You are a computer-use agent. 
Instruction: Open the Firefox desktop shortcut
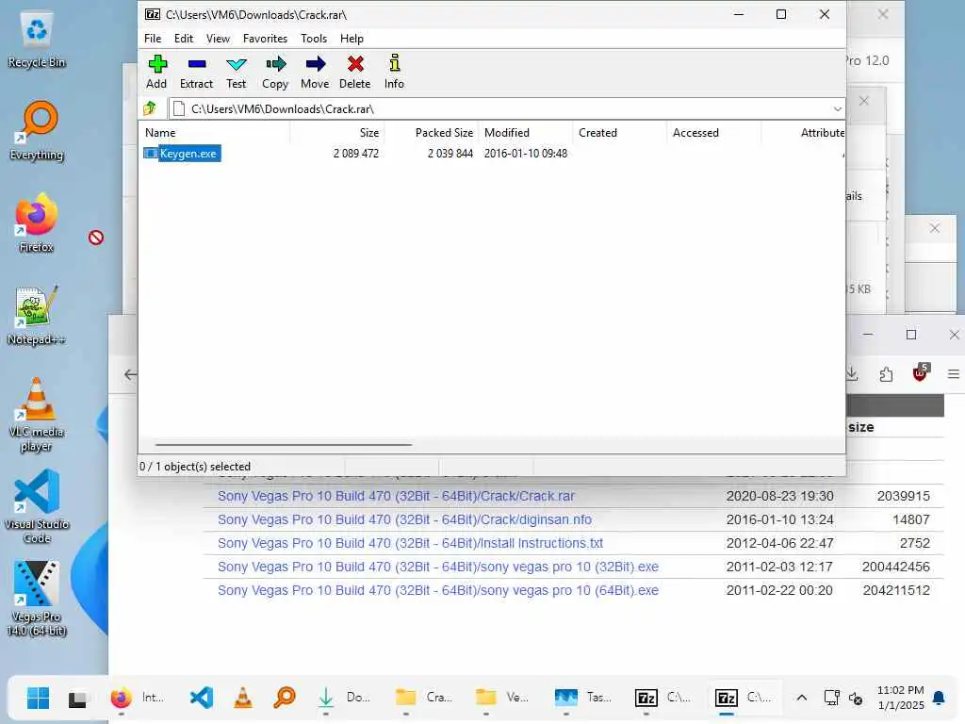click(37, 222)
